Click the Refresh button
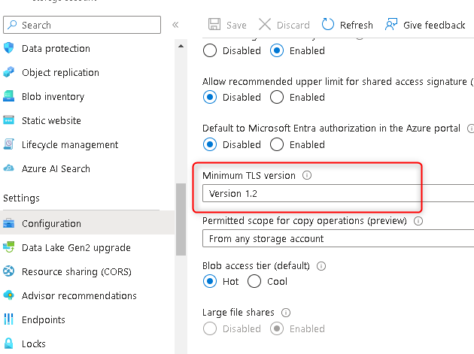Viewport: 474px width, 354px height. (x=347, y=25)
